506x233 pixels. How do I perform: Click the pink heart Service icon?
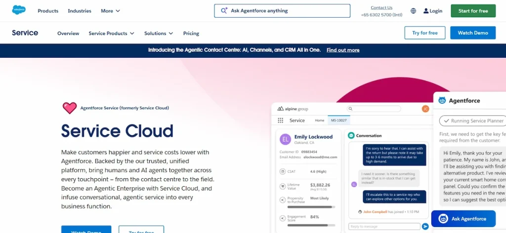point(69,108)
